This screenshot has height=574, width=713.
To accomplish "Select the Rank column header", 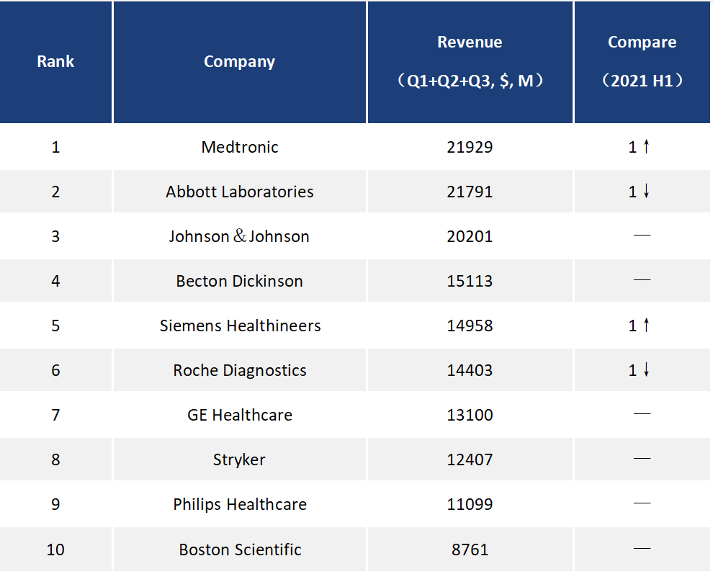I will coord(55,61).
